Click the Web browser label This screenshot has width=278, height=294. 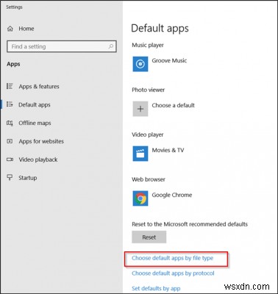pos(149,179)
